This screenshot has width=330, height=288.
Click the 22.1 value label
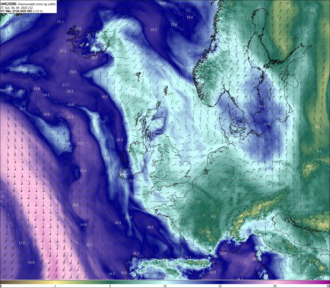tap(89, 245)
